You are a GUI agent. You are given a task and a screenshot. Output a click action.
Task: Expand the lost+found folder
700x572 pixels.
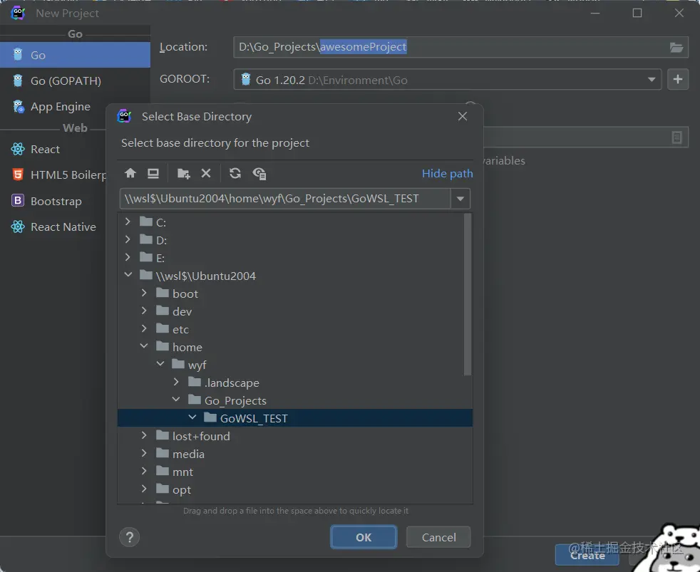pyautogui.click(x=144, y=435)
